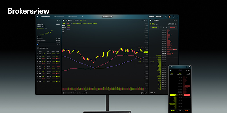The height and width of the screenshot is (113, 227).
Task: Open the help icon in the top bar
Action: 166,17
